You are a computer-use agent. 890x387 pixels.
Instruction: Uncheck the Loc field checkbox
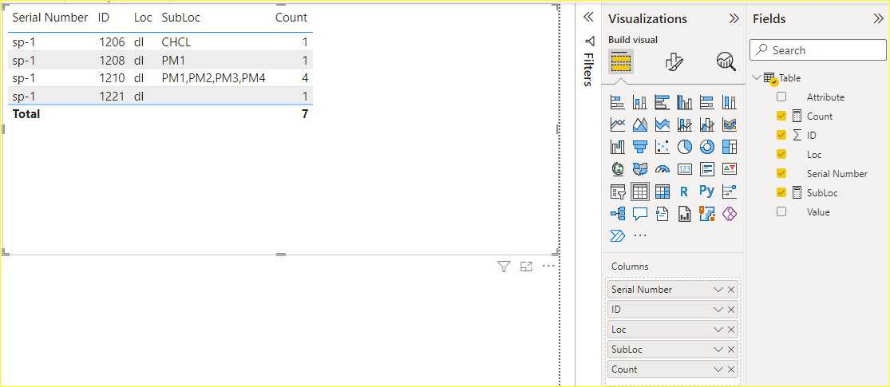[x=781, y=154]
